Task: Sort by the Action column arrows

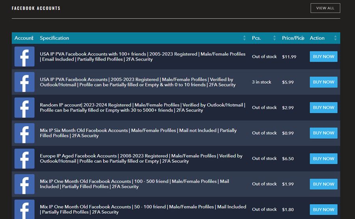Action: (x=335, y=38)
